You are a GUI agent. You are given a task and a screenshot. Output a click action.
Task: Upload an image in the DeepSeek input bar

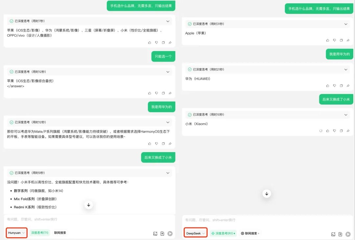tap(333, 234)
